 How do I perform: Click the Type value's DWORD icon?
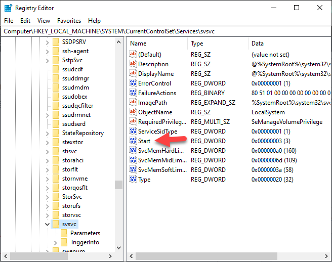click(134, 180)
